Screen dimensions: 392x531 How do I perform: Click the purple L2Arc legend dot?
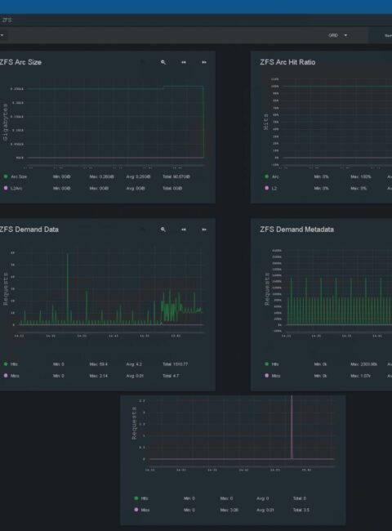point(6,188)
